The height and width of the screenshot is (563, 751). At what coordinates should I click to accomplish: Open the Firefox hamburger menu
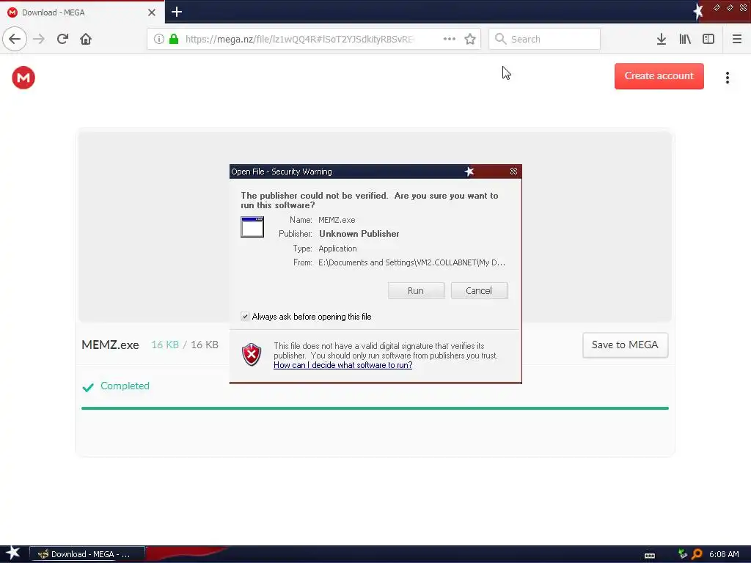pyautogui.click(x=736, y=39)
